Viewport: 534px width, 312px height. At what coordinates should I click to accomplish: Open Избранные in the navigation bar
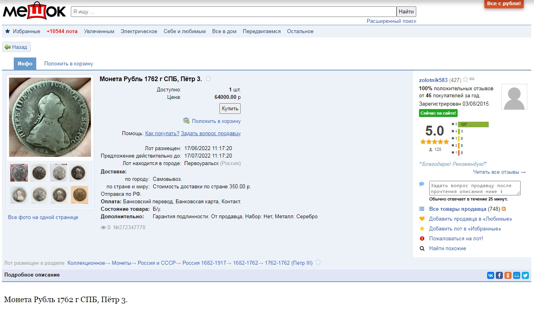pyautogui.click(x=26, y=32)
